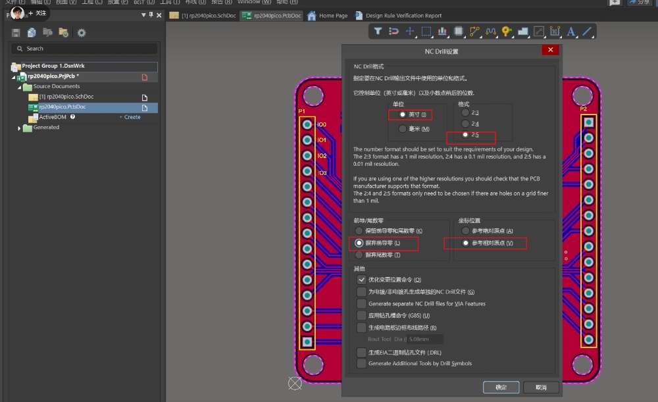Image resolution: width=658 pixels, height=402 pixels.
Task: Open the project folder icon in panel
Action: pyautogui.click(x=63, y=33)
